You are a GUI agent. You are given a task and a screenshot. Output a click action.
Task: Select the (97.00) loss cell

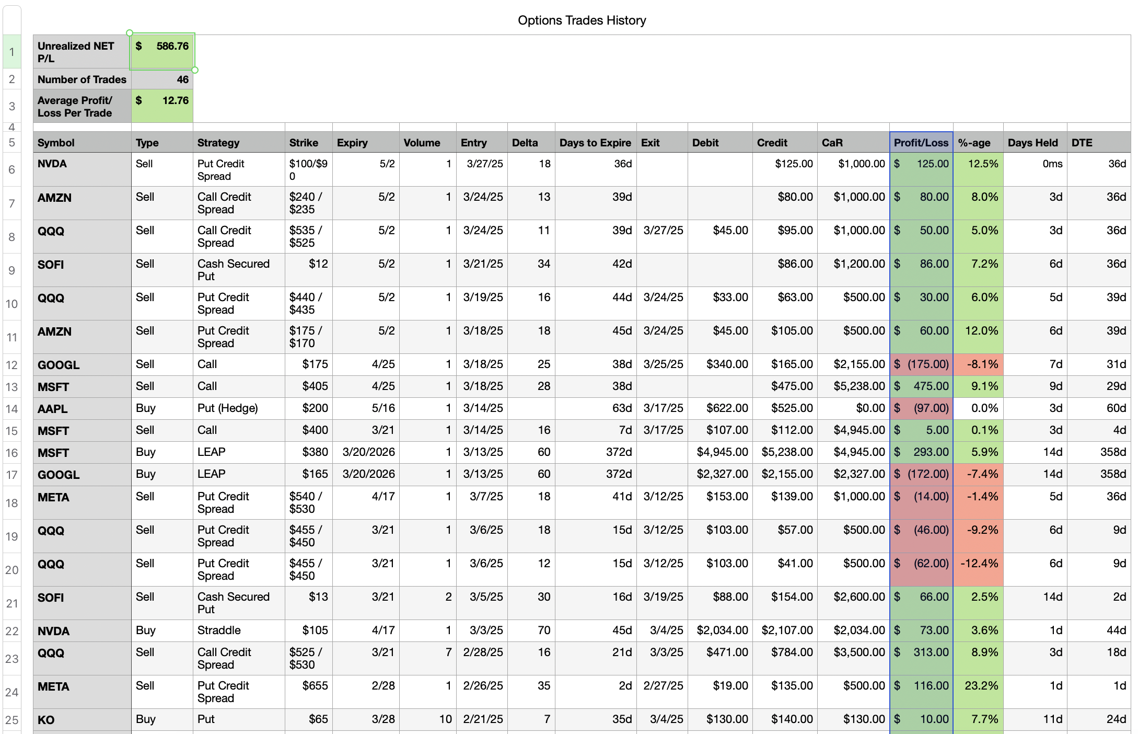(x=921, y=408)
